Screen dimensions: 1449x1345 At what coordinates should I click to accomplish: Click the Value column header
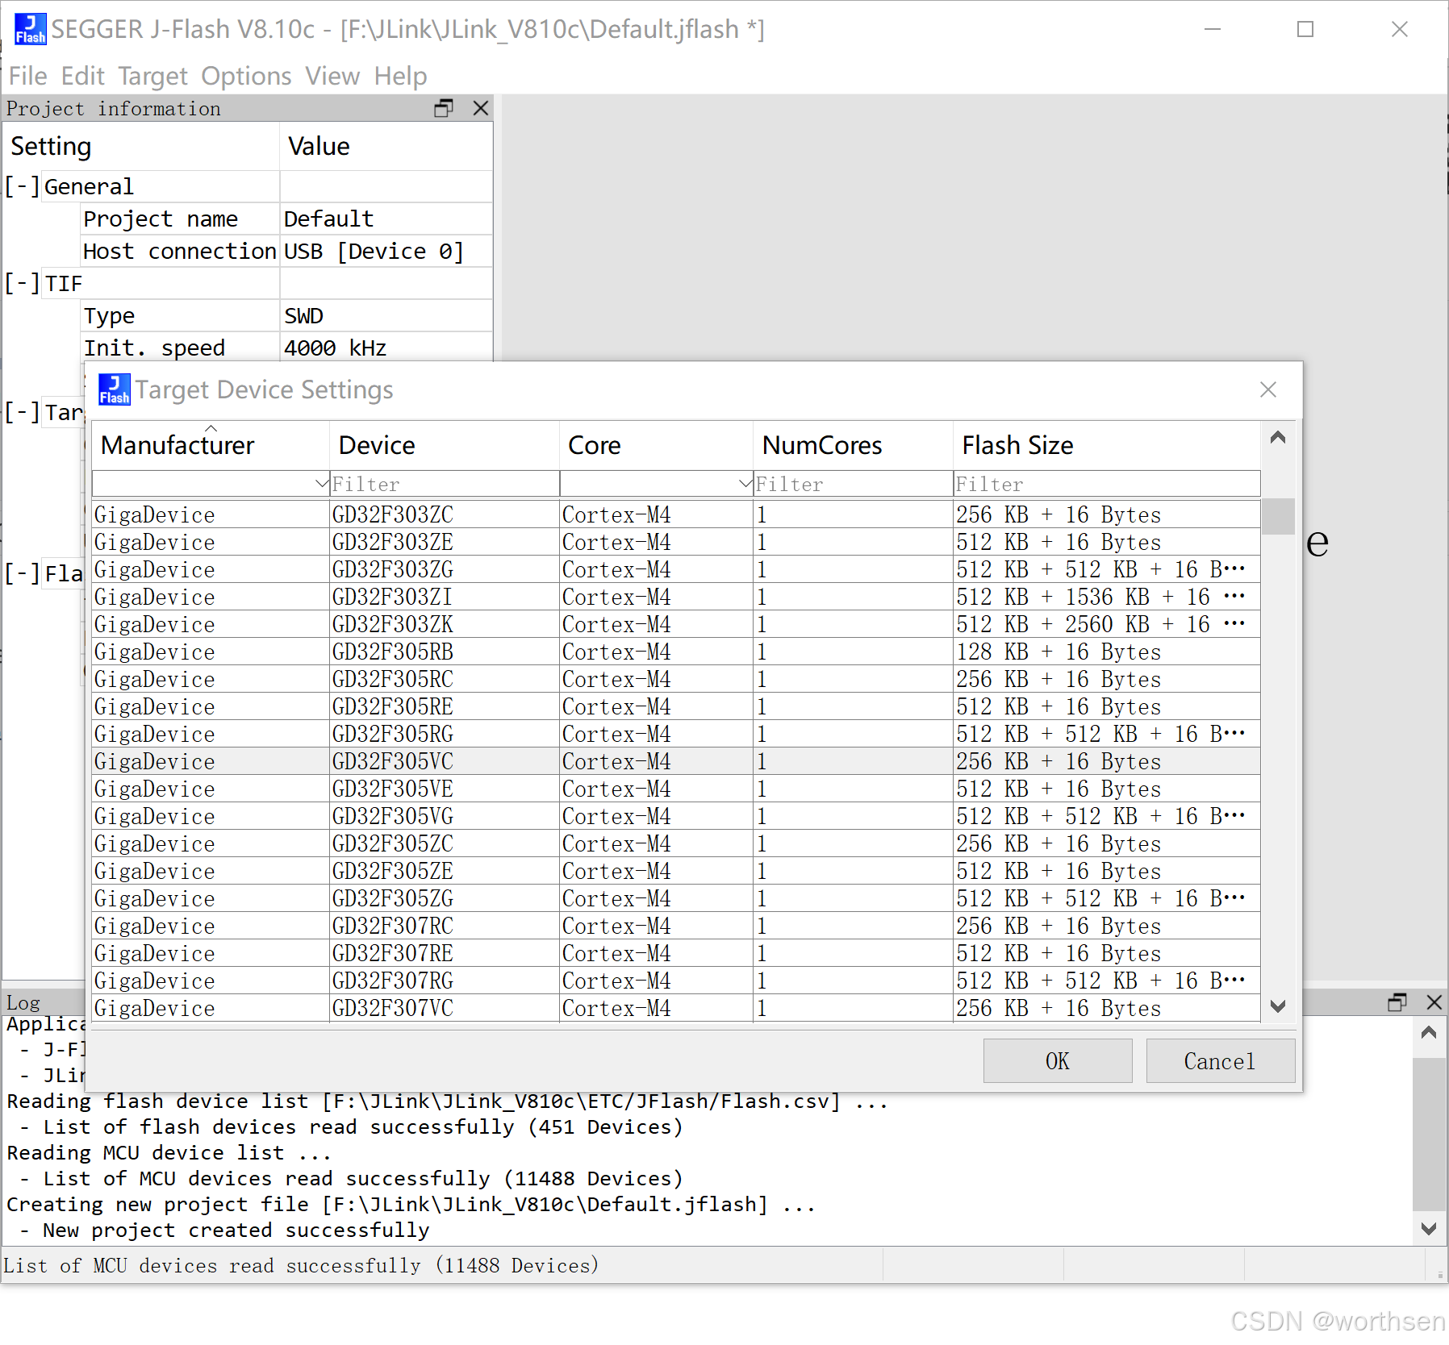pos(386,146)
